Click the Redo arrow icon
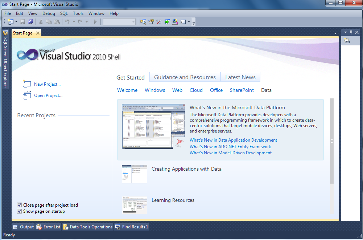363x240 pixels. (80, 22)
